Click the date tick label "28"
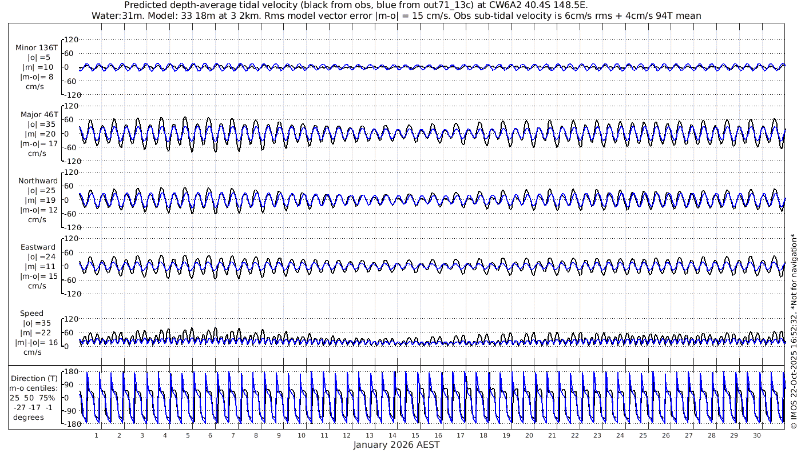Image resolution: width=801 pixels, height=457 pixels. pos(711,435)
